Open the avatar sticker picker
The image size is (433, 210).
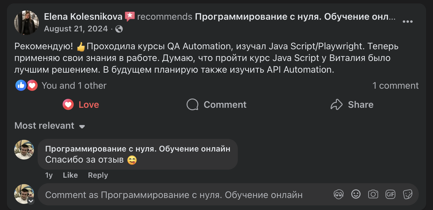pyautogui.click(x=339, y=194)
